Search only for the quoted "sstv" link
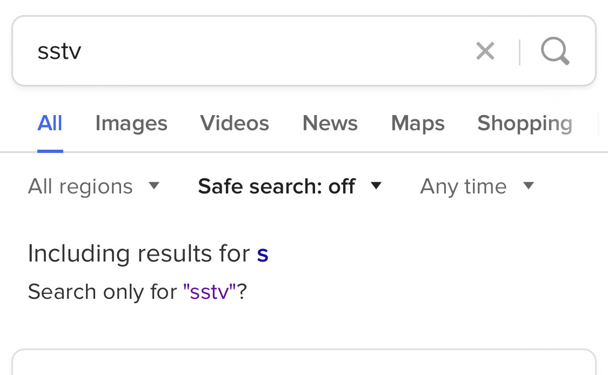The width and height of the screenshot is (608, 375). tap(209, 291)
